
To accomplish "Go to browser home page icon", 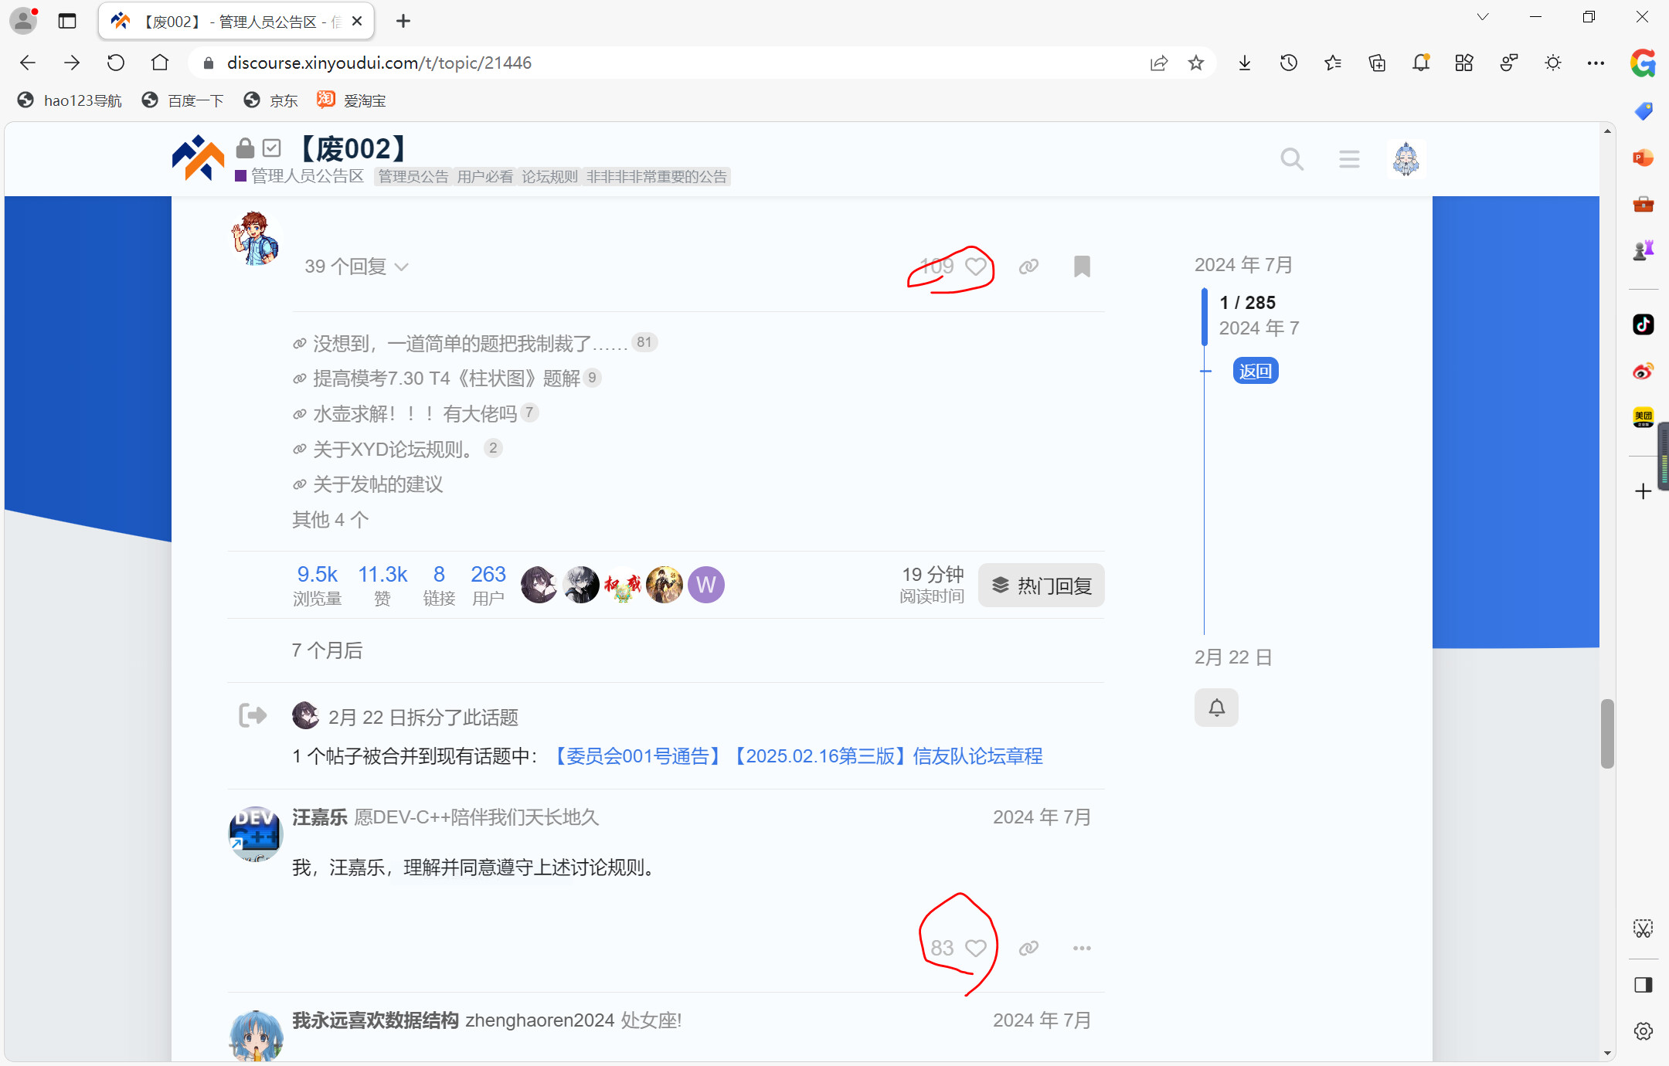I will (x=159, y=63).
